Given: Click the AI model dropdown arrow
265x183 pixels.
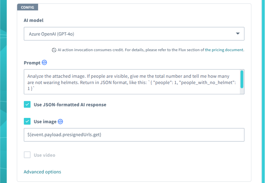Looking at the screenshot, I should [237, 34].
